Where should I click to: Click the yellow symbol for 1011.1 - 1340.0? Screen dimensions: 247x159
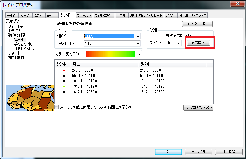(64, 81)
